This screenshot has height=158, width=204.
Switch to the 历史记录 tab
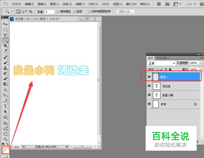point(162,58)
